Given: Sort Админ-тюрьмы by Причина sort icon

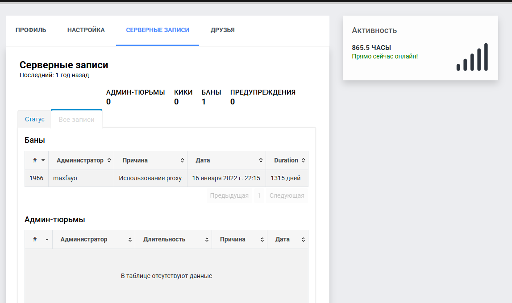Looking at the screenshot, I should pyautogui.click(x=262, y=240).
